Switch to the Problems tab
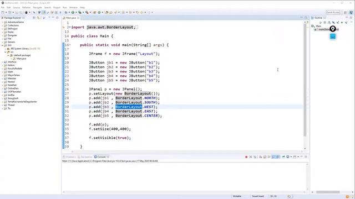This screenshot has width=355, height=199. click(x=69, y=157)
